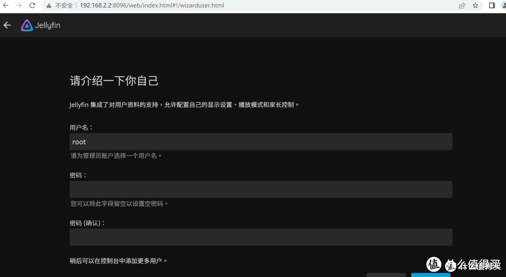Click the 请为管理员账户选择一个用户名 hint
Image resolution: width=506 pixels, height=277 pixels.
[116, 156]
